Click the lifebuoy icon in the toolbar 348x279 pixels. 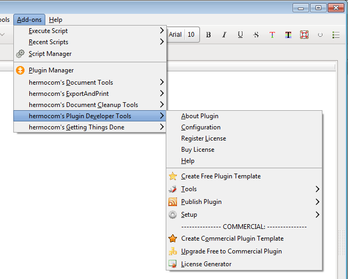tap(304, 35)
